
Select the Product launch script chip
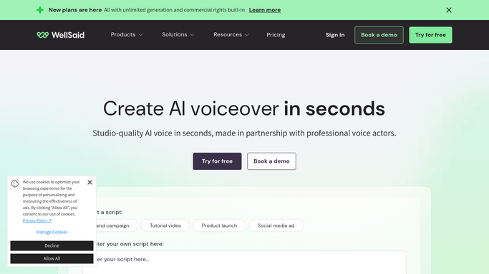click(219, 225)
